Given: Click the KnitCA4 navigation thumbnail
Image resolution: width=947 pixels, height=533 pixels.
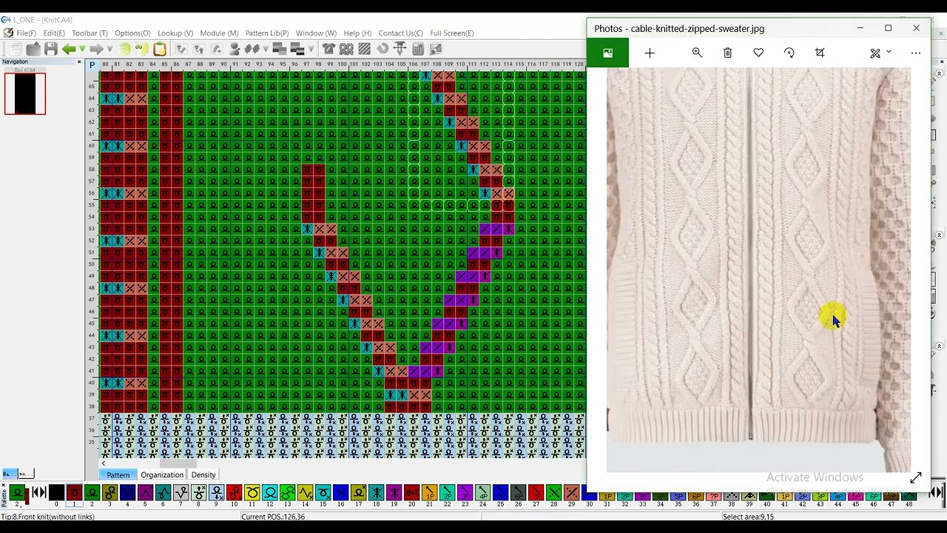Looking at the screenshot, I should click(x=25, y=93).
